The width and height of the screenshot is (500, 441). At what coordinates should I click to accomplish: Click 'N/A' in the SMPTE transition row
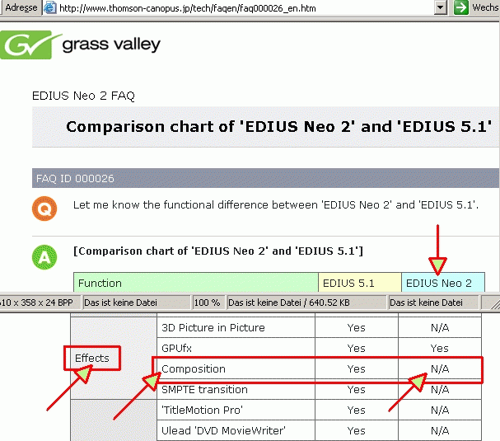point(440,389)
